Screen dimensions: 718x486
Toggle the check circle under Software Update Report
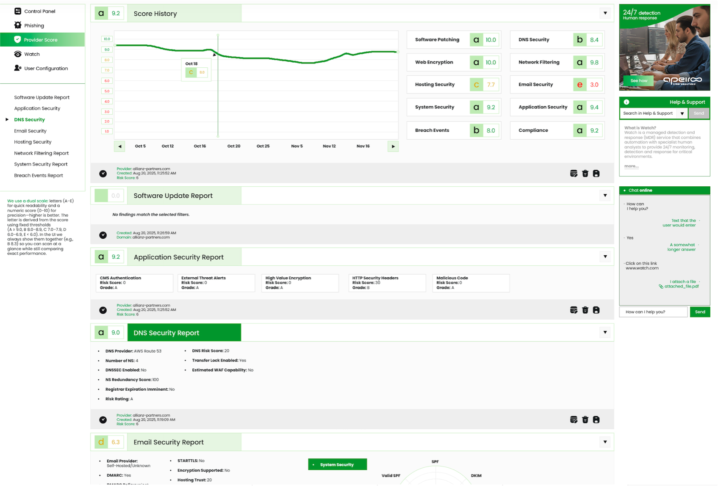point(103,235)
